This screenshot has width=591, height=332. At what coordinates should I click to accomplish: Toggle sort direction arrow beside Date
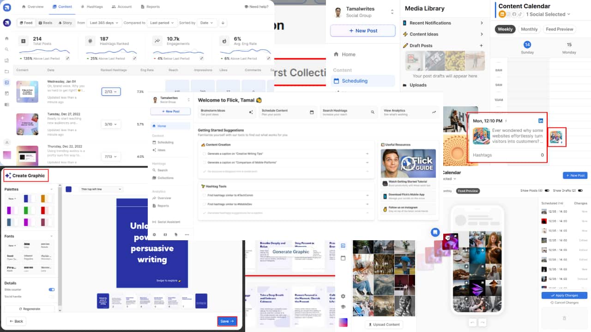[x=223, y=23]
